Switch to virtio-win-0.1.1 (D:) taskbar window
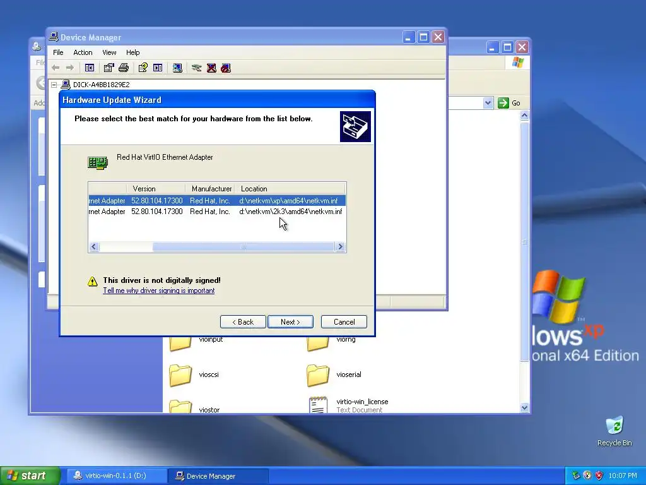The width and height of the screenshot is (646, 485). pos(115,476)
